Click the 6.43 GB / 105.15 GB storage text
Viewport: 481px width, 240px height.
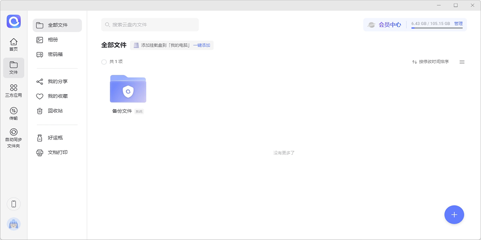(430, 24)
